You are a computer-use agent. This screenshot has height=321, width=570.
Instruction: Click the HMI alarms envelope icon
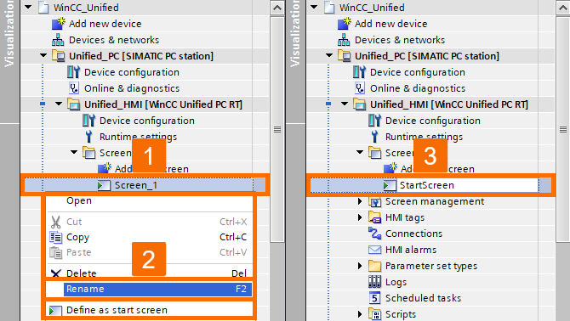pyautogui.click(x=375, y=250)
